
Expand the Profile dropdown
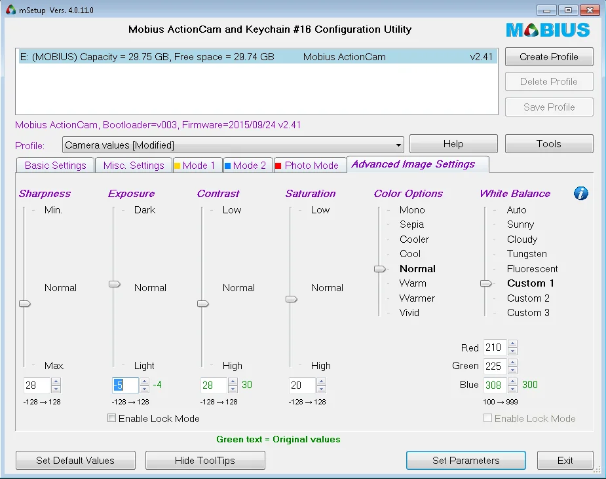coord(398,145)
